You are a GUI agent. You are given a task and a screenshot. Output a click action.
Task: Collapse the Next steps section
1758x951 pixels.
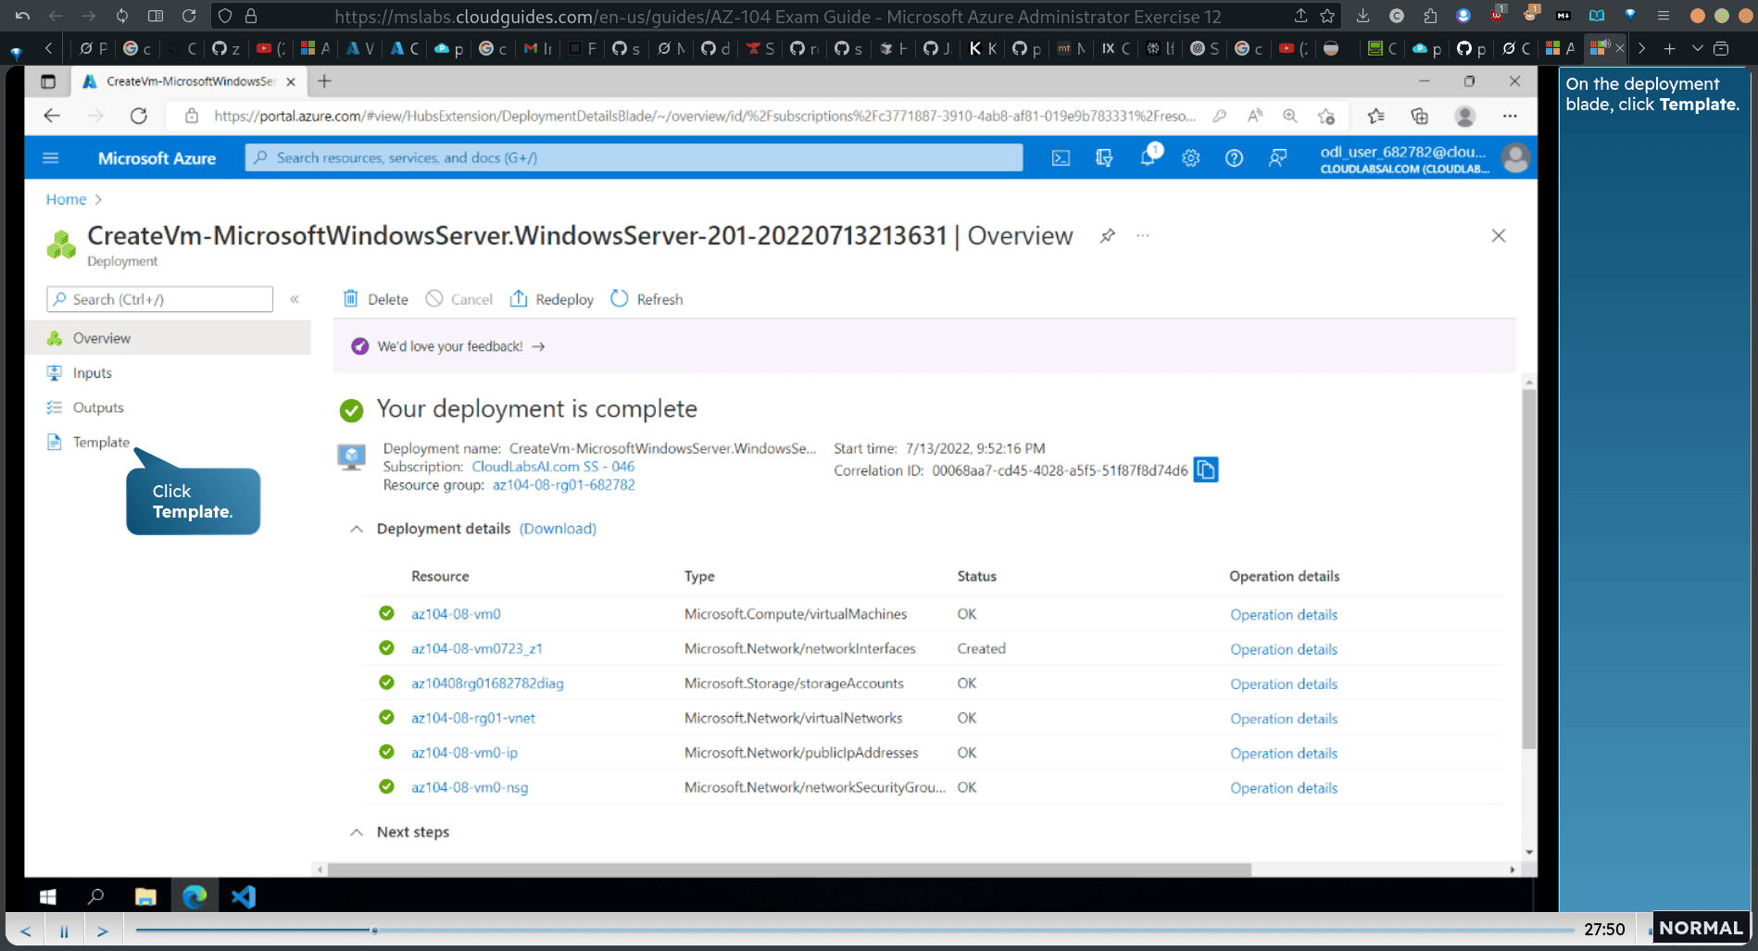[357, 832]
